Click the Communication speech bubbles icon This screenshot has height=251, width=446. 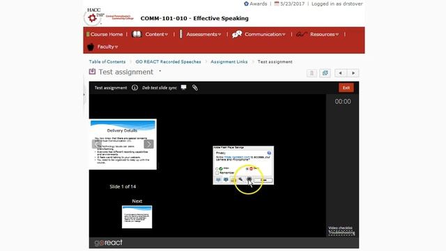237,34
